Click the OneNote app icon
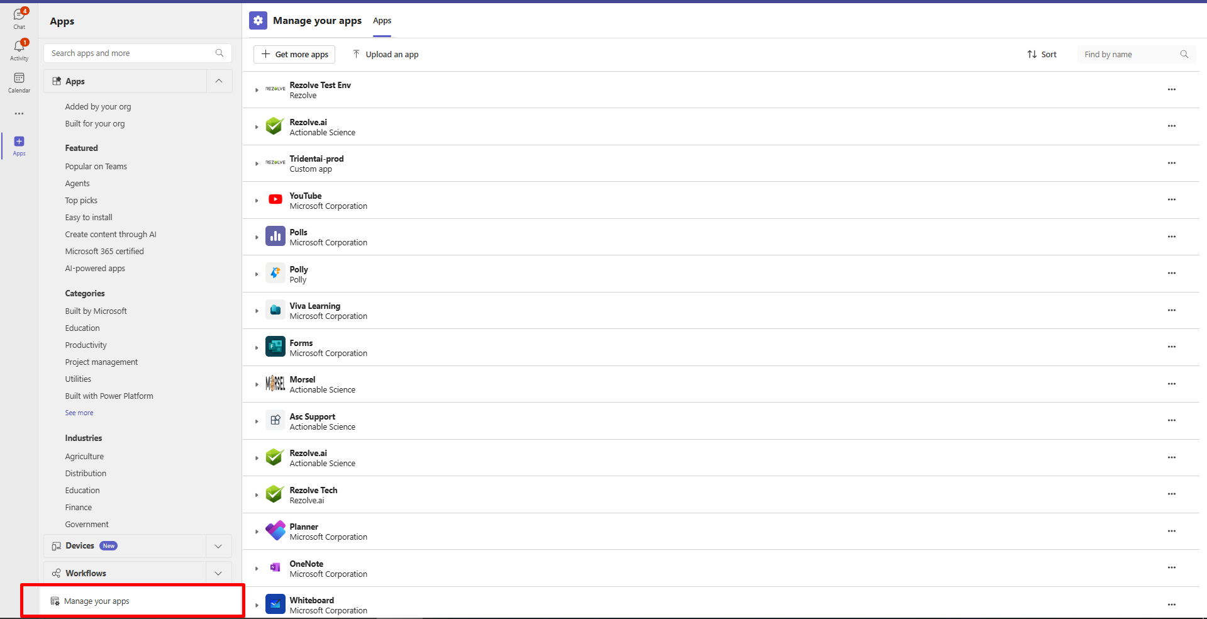The width and height of the screenshot is (1207, 619). coord(275,568)
